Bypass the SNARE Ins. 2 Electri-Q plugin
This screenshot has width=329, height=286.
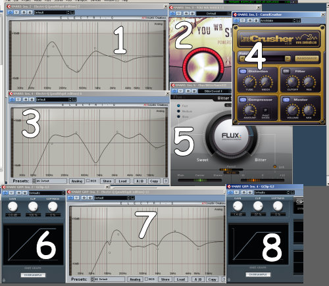16,12
